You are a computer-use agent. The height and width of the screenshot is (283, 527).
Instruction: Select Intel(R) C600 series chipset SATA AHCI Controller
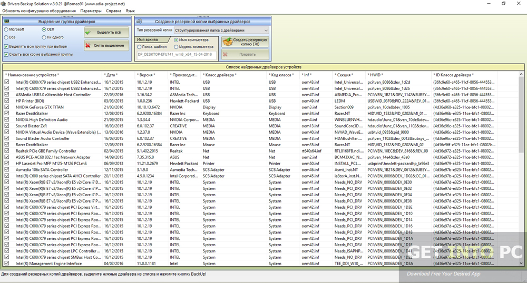[x=250, y=176]
